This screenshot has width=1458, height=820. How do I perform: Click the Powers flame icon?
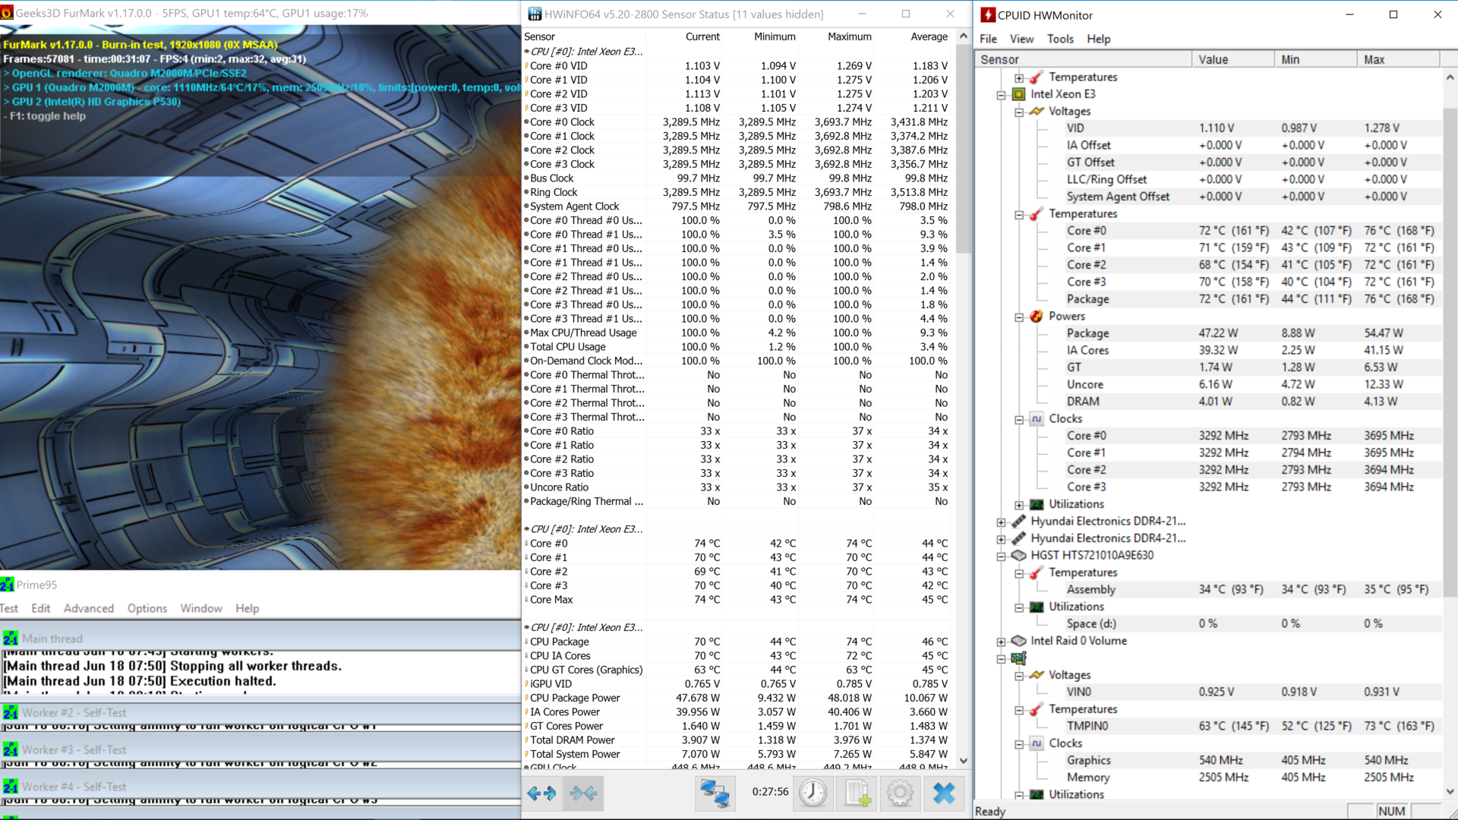(x=1037, y=317)
